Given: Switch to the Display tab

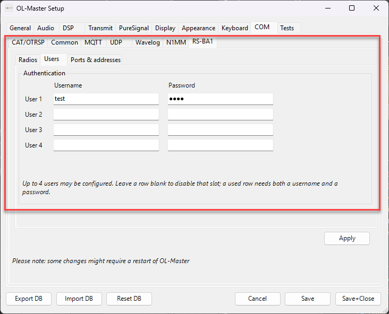Looking at the screenshot, I should coord(165,28).
